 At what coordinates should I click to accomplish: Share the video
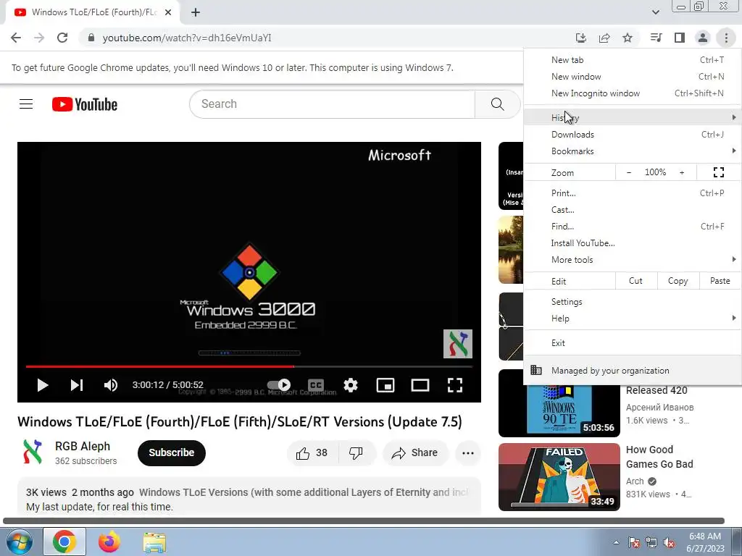point(415,453)
